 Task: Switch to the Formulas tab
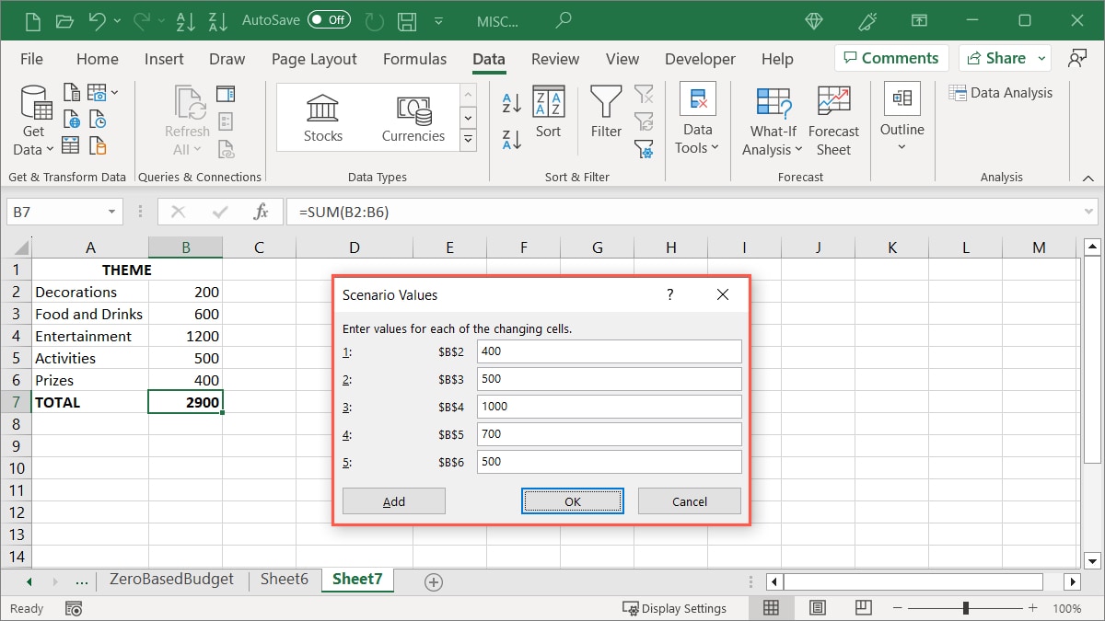(x=414, y=58)
